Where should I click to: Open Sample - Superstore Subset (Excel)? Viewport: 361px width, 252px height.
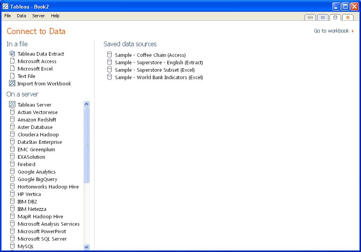pyautogui.click(x=155, y=70)
